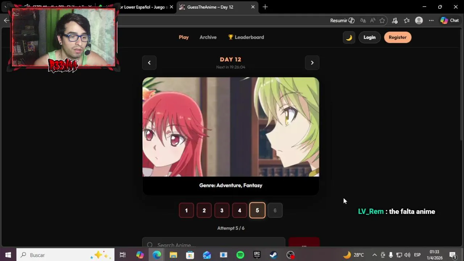Click the Resumir button in address bar

(342, 21)
